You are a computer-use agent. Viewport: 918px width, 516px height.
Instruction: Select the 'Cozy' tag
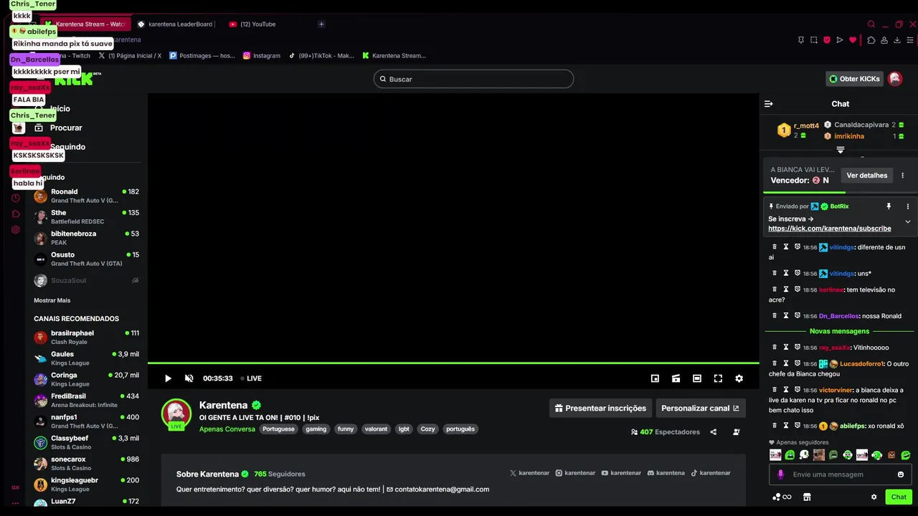tap(428, 429)
